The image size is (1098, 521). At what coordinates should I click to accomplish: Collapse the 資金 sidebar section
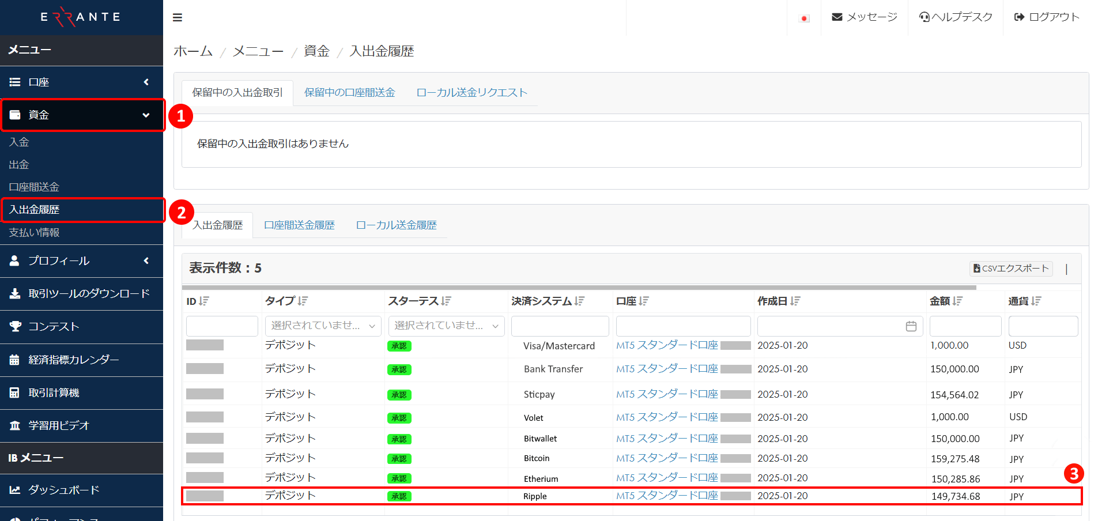(x=146, y=115)
